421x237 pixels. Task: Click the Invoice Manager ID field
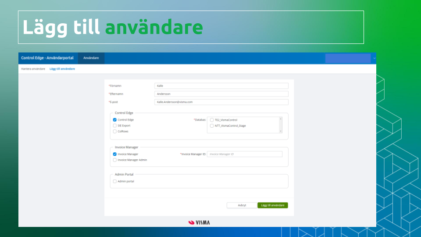pos(245,154)
